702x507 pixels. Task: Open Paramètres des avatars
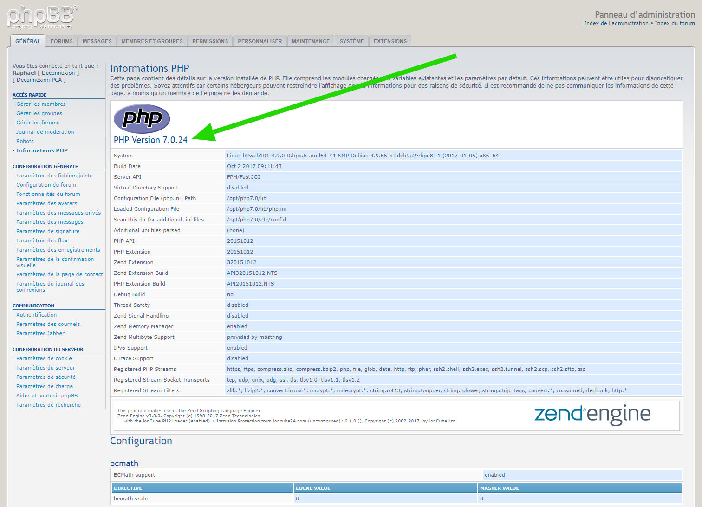[46, 203]
